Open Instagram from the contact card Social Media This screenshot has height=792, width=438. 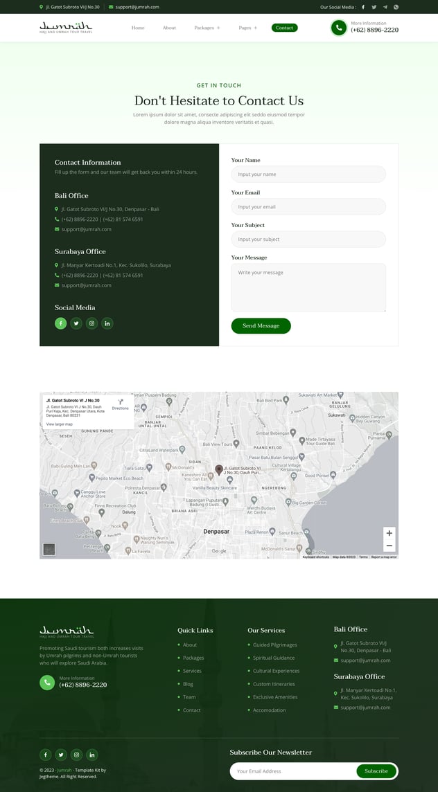(91, 323)
